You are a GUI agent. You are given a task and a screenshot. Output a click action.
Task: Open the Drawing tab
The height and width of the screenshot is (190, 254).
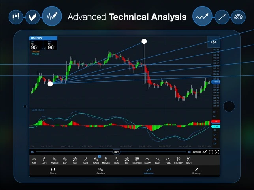click(x=196, y=171)
